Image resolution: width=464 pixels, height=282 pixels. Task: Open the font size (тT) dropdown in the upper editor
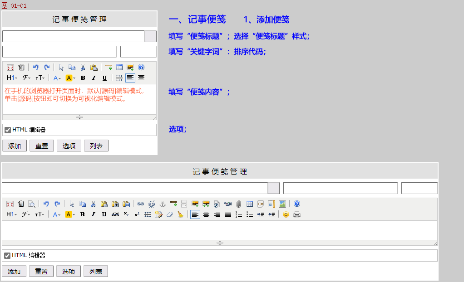(x=40, y=78)
